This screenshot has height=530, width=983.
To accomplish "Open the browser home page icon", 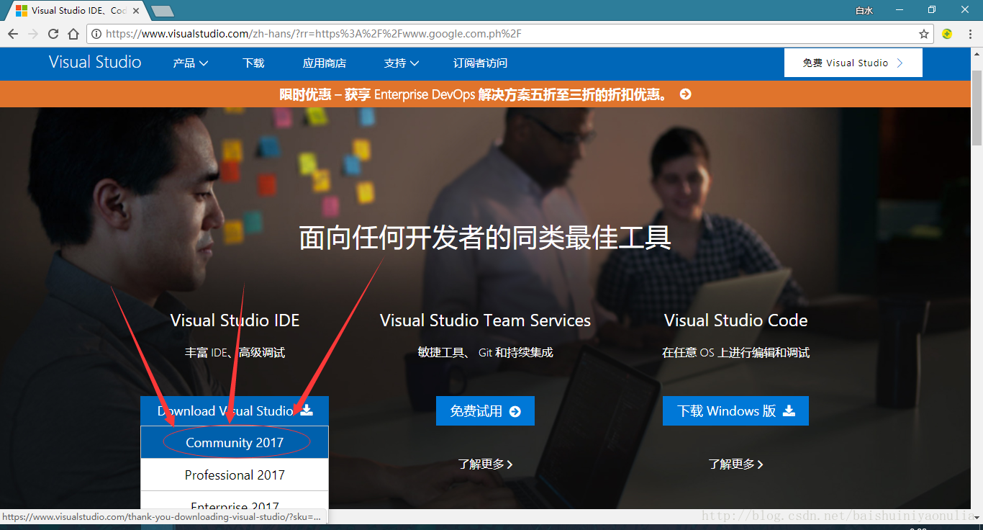I will point(73,34).
